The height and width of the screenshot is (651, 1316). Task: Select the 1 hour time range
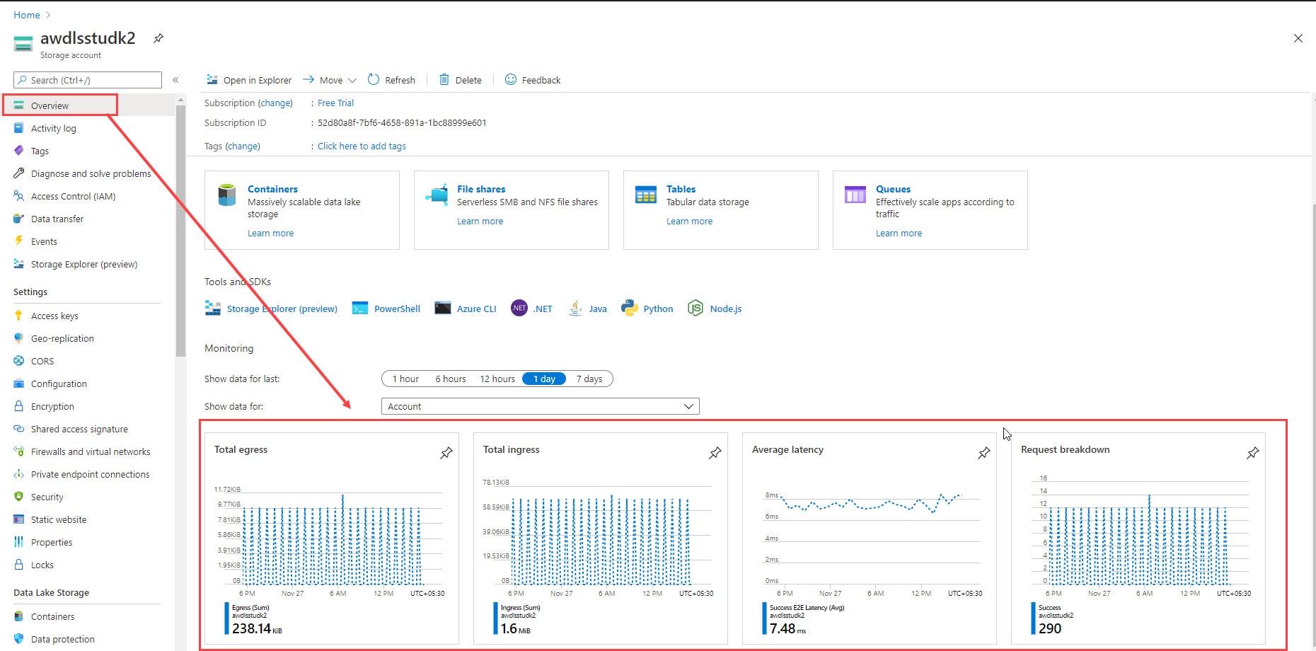tap(405, 379)
